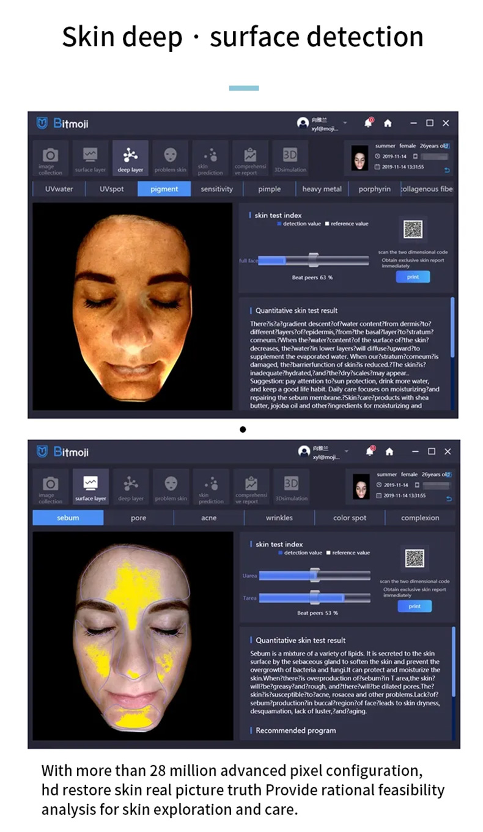Open the wrinkles tab
Viewport: 483px width, 832px height.
[x=279, y=518]
